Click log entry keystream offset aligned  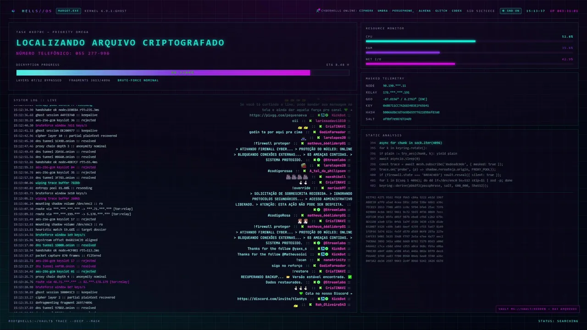(x=55, y=240)
